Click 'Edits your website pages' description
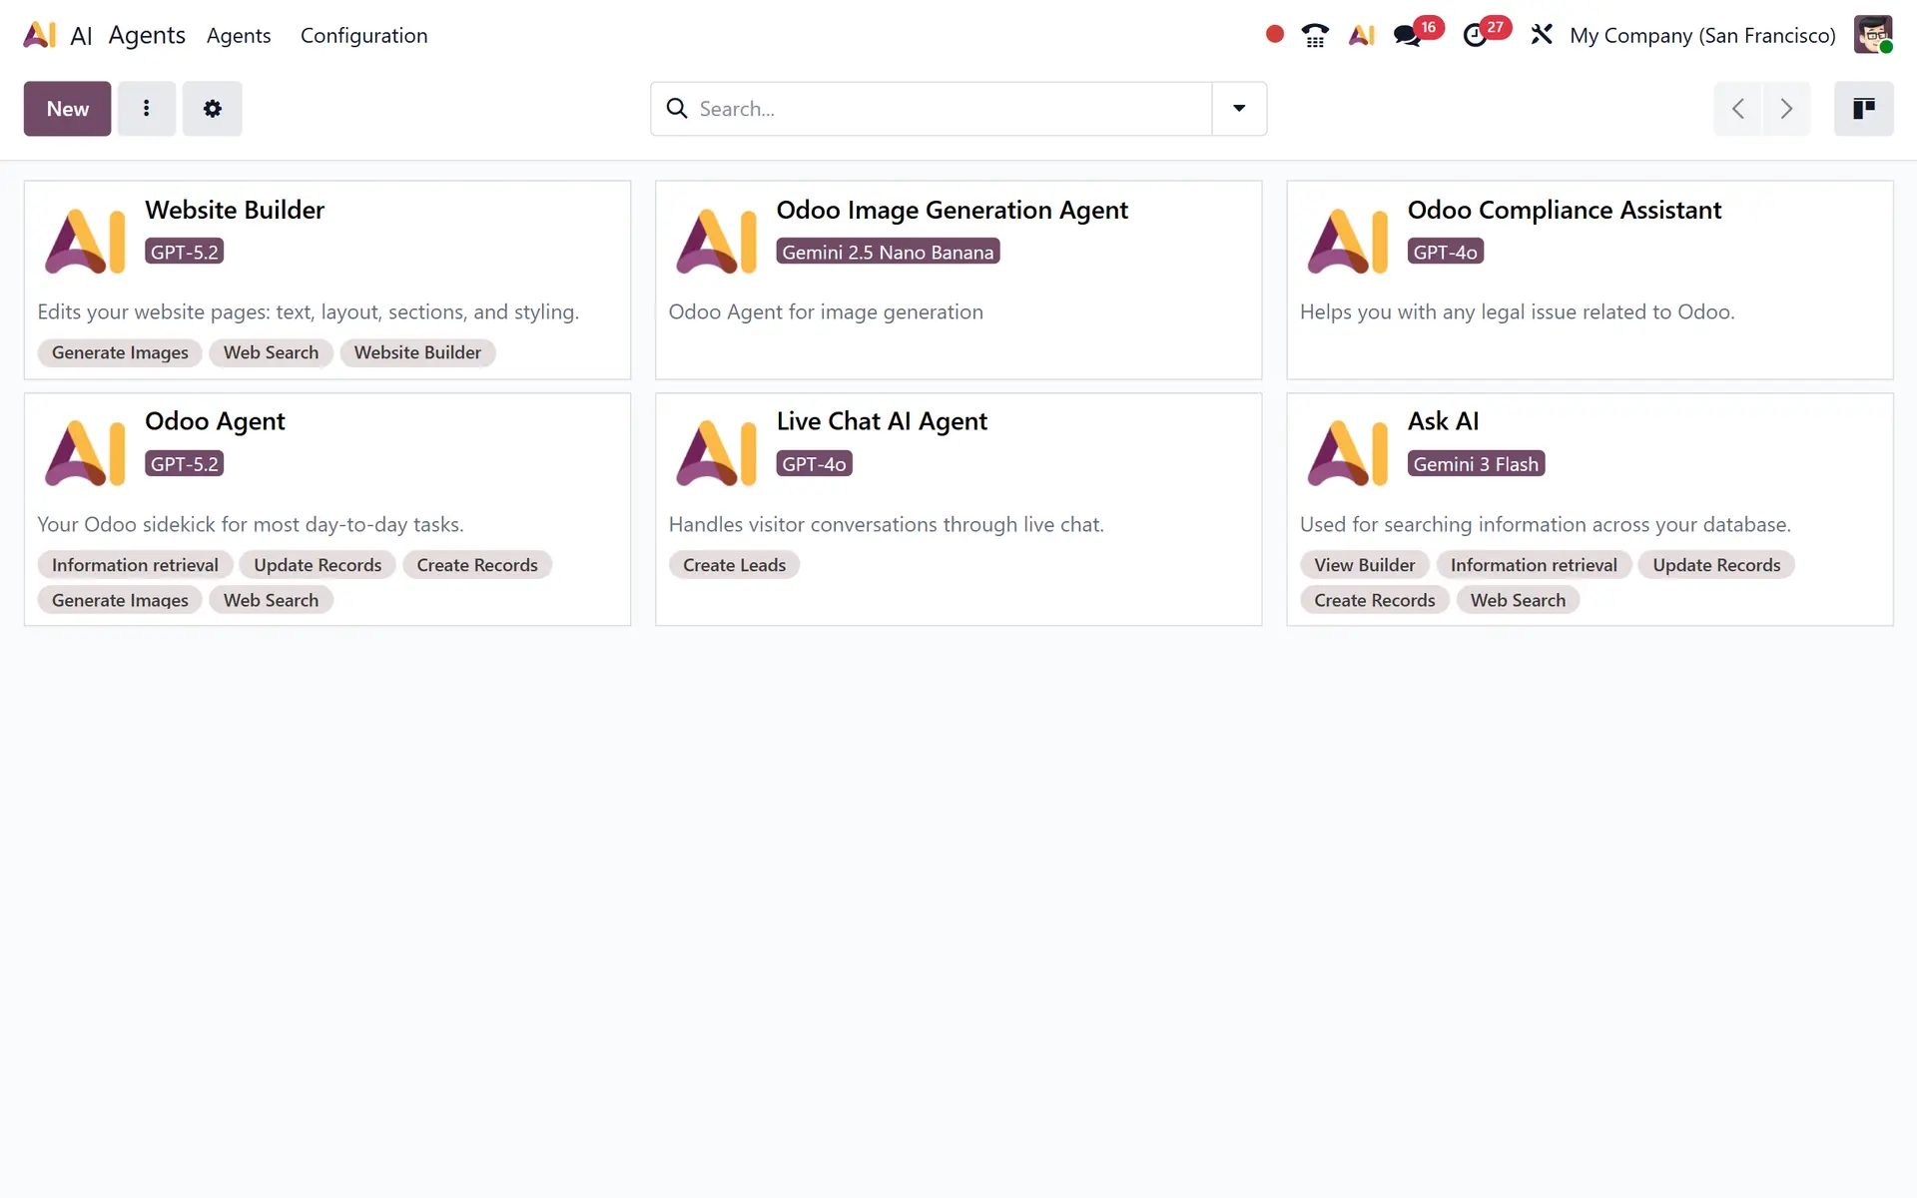The image size is (1917, 1198). point(308,311)
